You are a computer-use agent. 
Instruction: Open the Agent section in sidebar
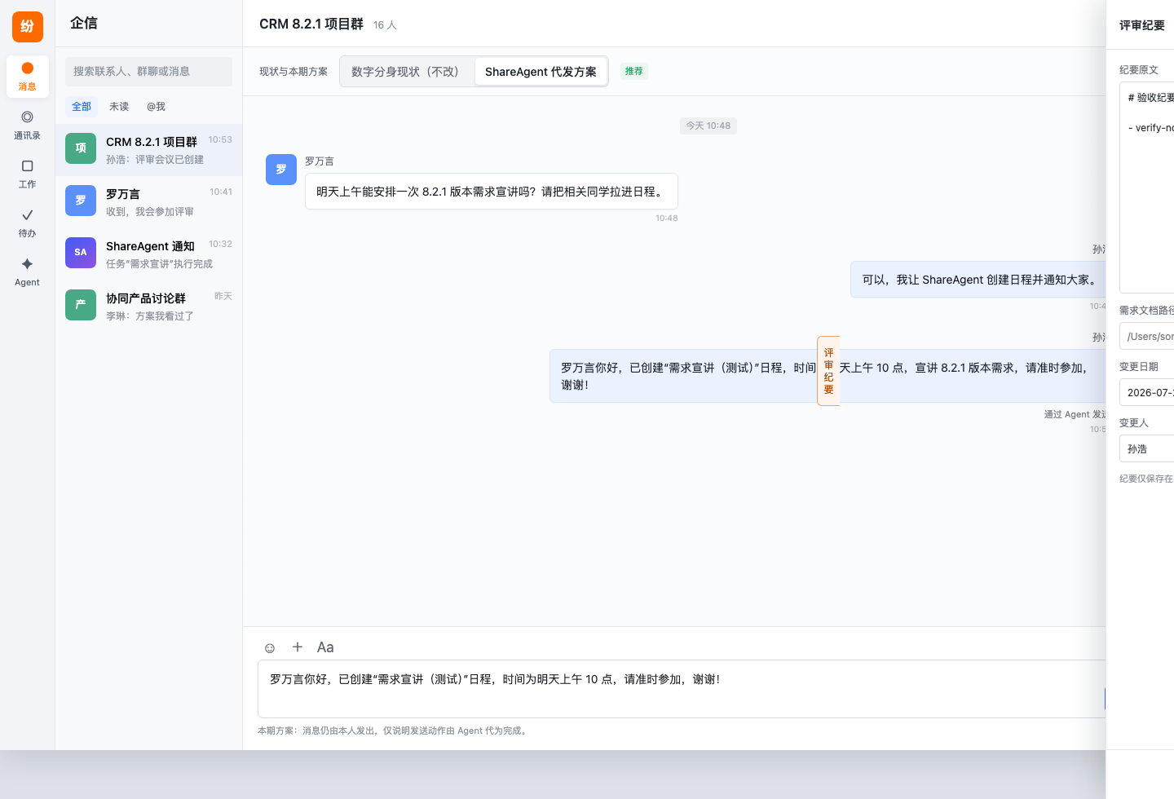pos(28,272)
